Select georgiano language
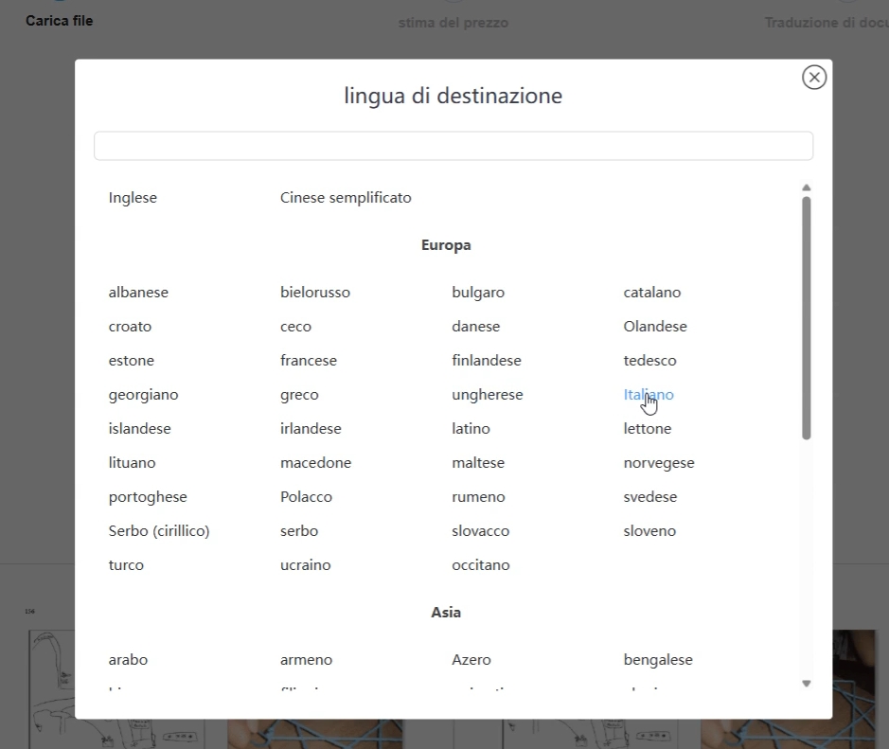The height and width of the screenshot is (749, 889). point(144,395)
